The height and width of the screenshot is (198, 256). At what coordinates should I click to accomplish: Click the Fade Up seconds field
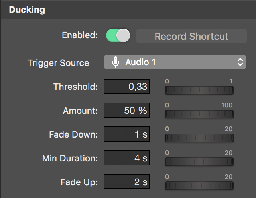(127, 182)
